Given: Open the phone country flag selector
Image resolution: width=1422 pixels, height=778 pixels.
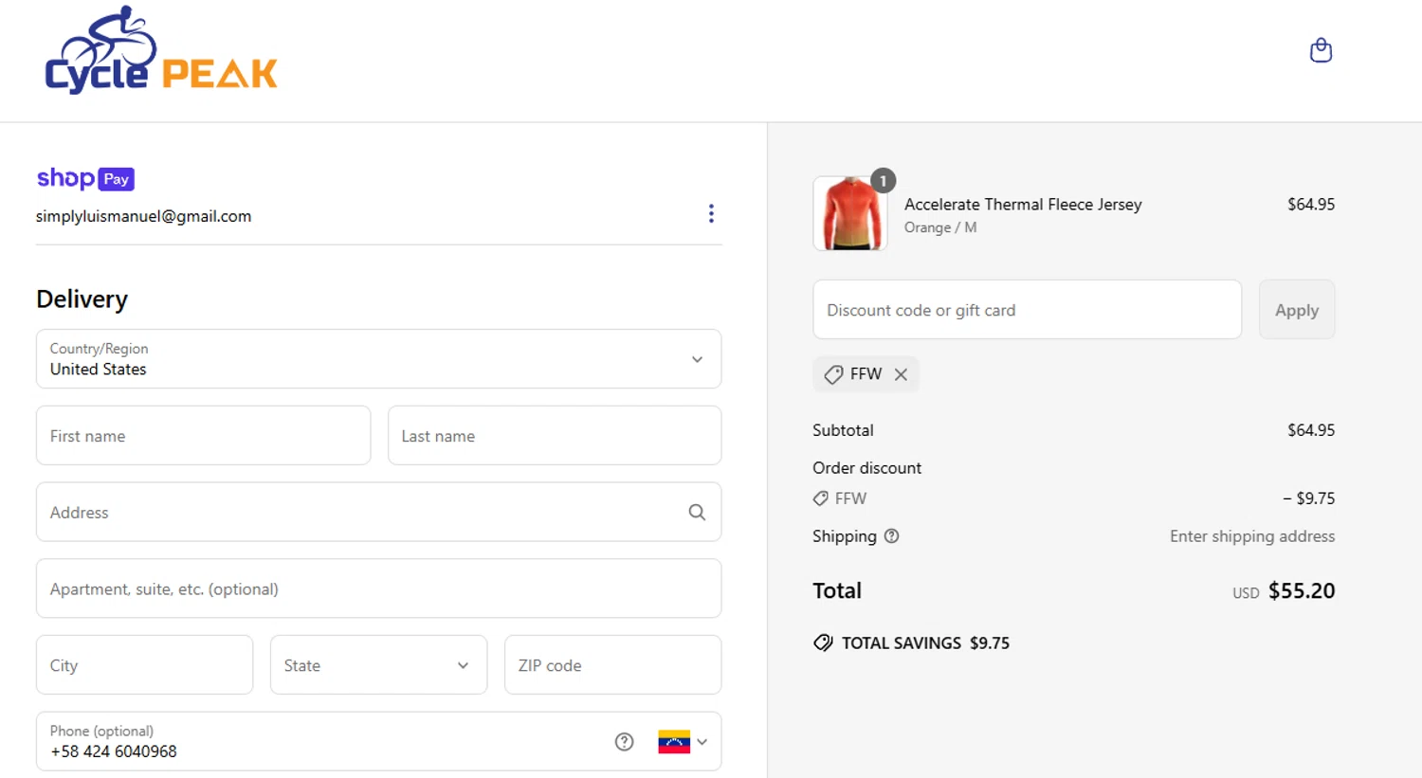Looking at the screenshot, I should 683,742.
